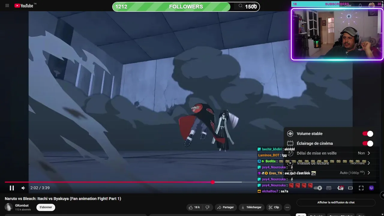Viewport: 384px width, 216px height.
Task: Open the account avatar at top right
Action: tap(372, 5)
